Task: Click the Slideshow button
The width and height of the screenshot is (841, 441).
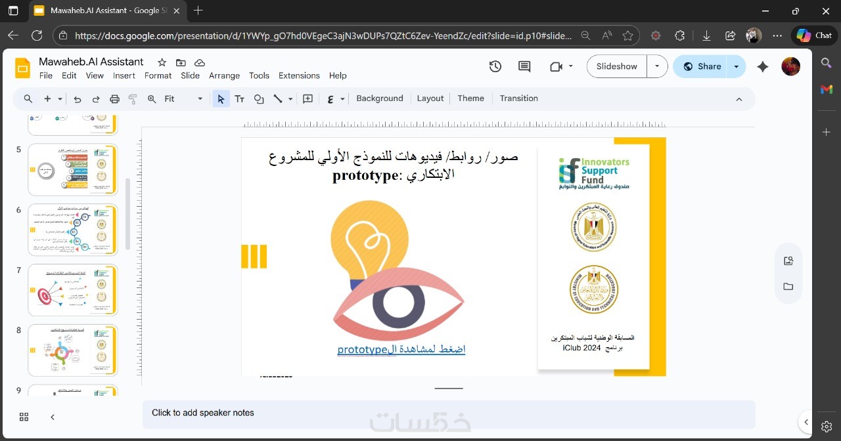Action: pos(617,66)
